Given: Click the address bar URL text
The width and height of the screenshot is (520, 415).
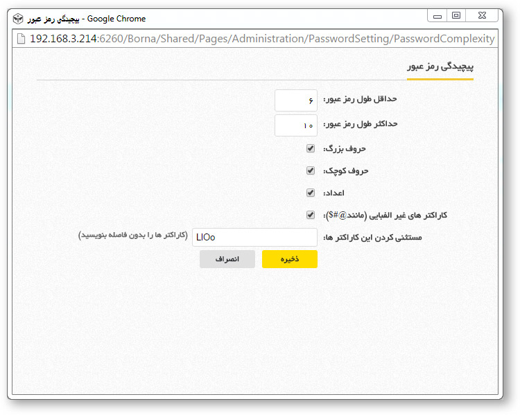Looking at the screenshot, I should click(x=262, y=39).
